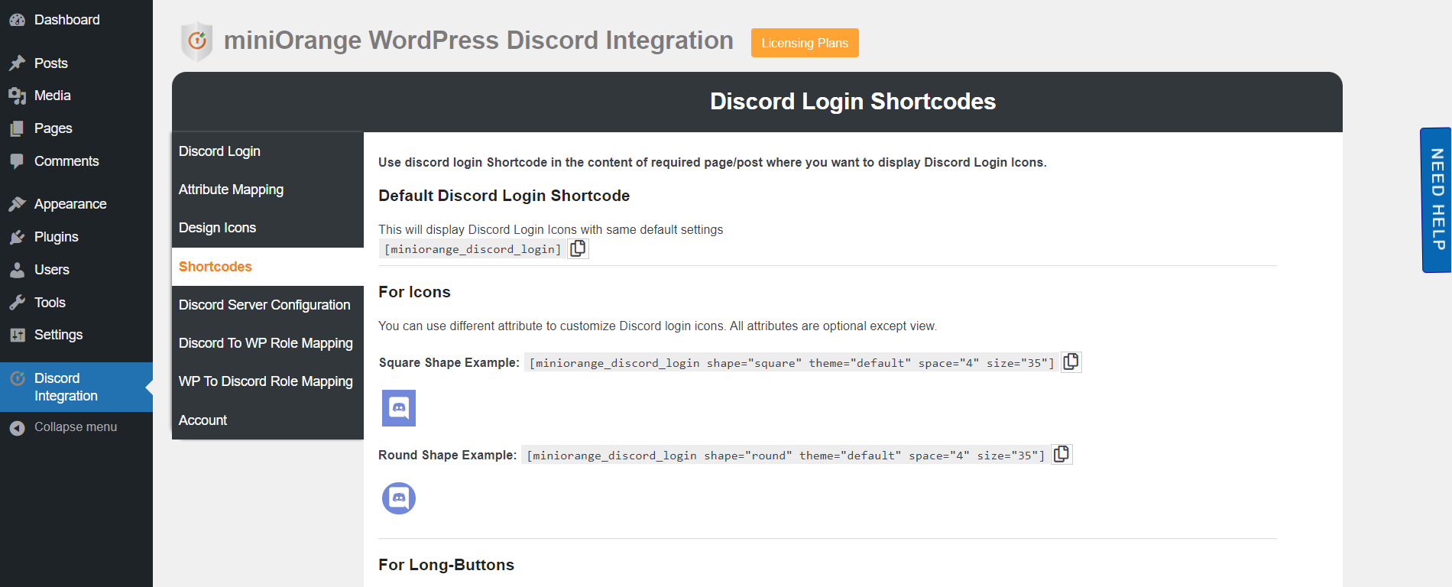
Task: Click the Pages document icon
Action: [x=17, y=128]
